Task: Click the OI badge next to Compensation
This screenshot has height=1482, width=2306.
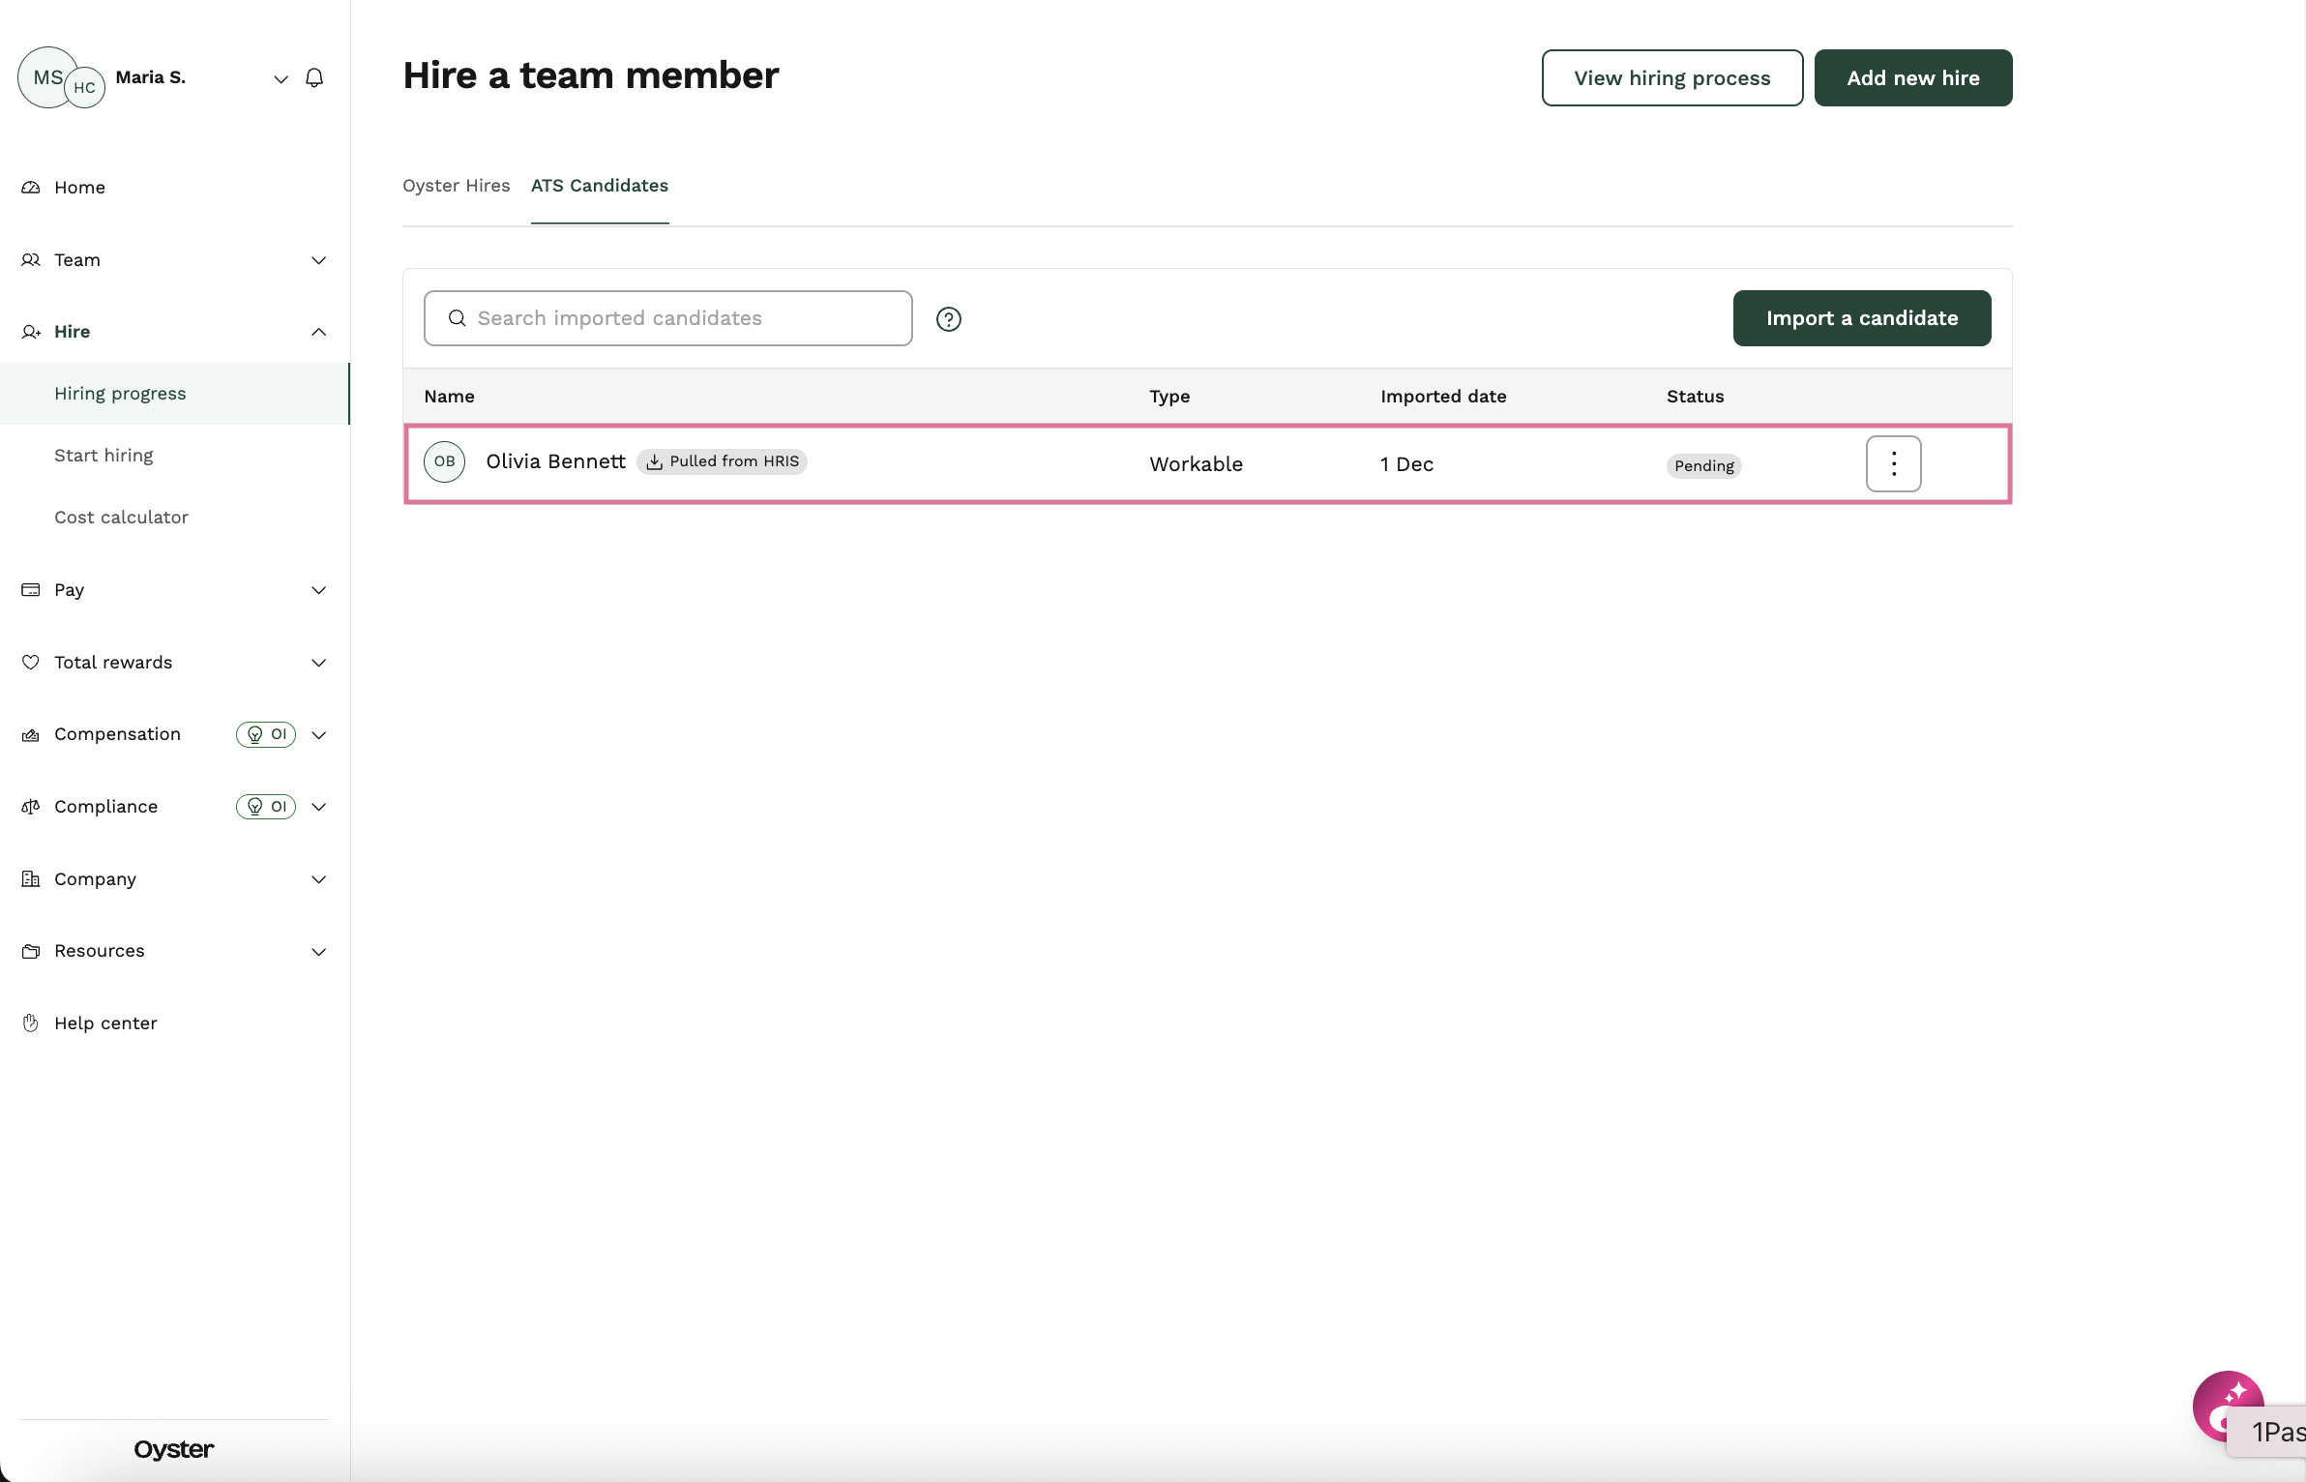Action: click(266, 734)
